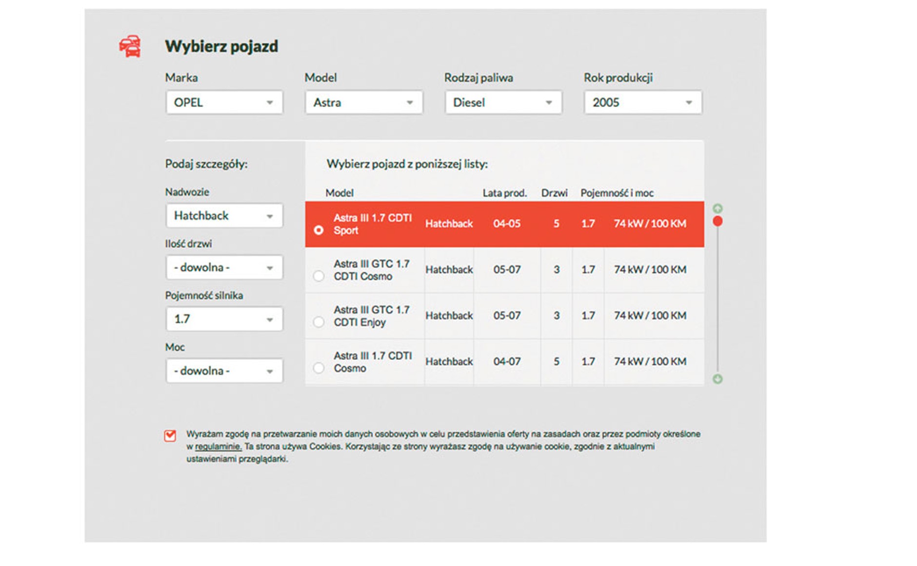The height and width of the screenshot is (566, 917).
Task: Expand the Rok produkcji dropdown showing 2005
Action: click(x=642, y=103)
